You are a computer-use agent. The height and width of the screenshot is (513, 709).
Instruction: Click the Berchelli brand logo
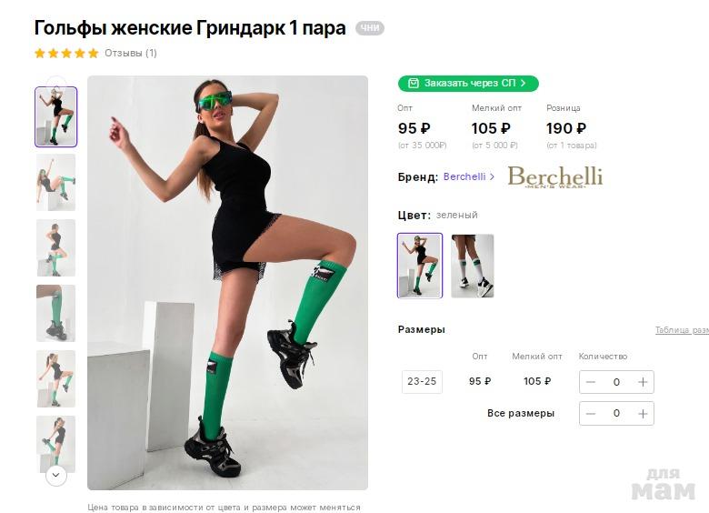click(555, 176)
